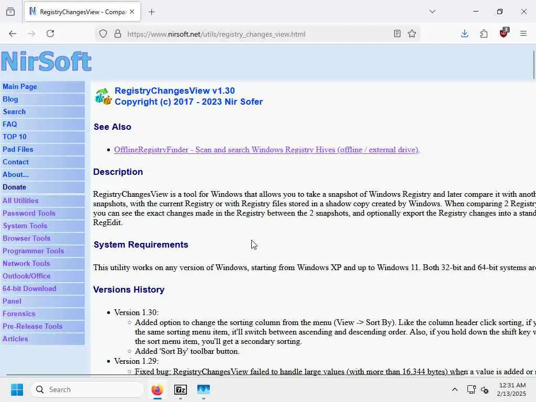The height and width of the screenshot is (402, 536).
Task: Select the RegistryChangesView browser tab
Action: pos(82,12)
